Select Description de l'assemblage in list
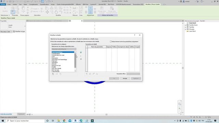This screenshot has height=123, width=219. pos(59,59)
